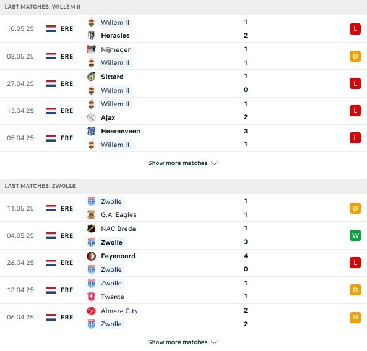
Task: Click Netherlands flag on 10.05.25 match
Action: (51, 28)
